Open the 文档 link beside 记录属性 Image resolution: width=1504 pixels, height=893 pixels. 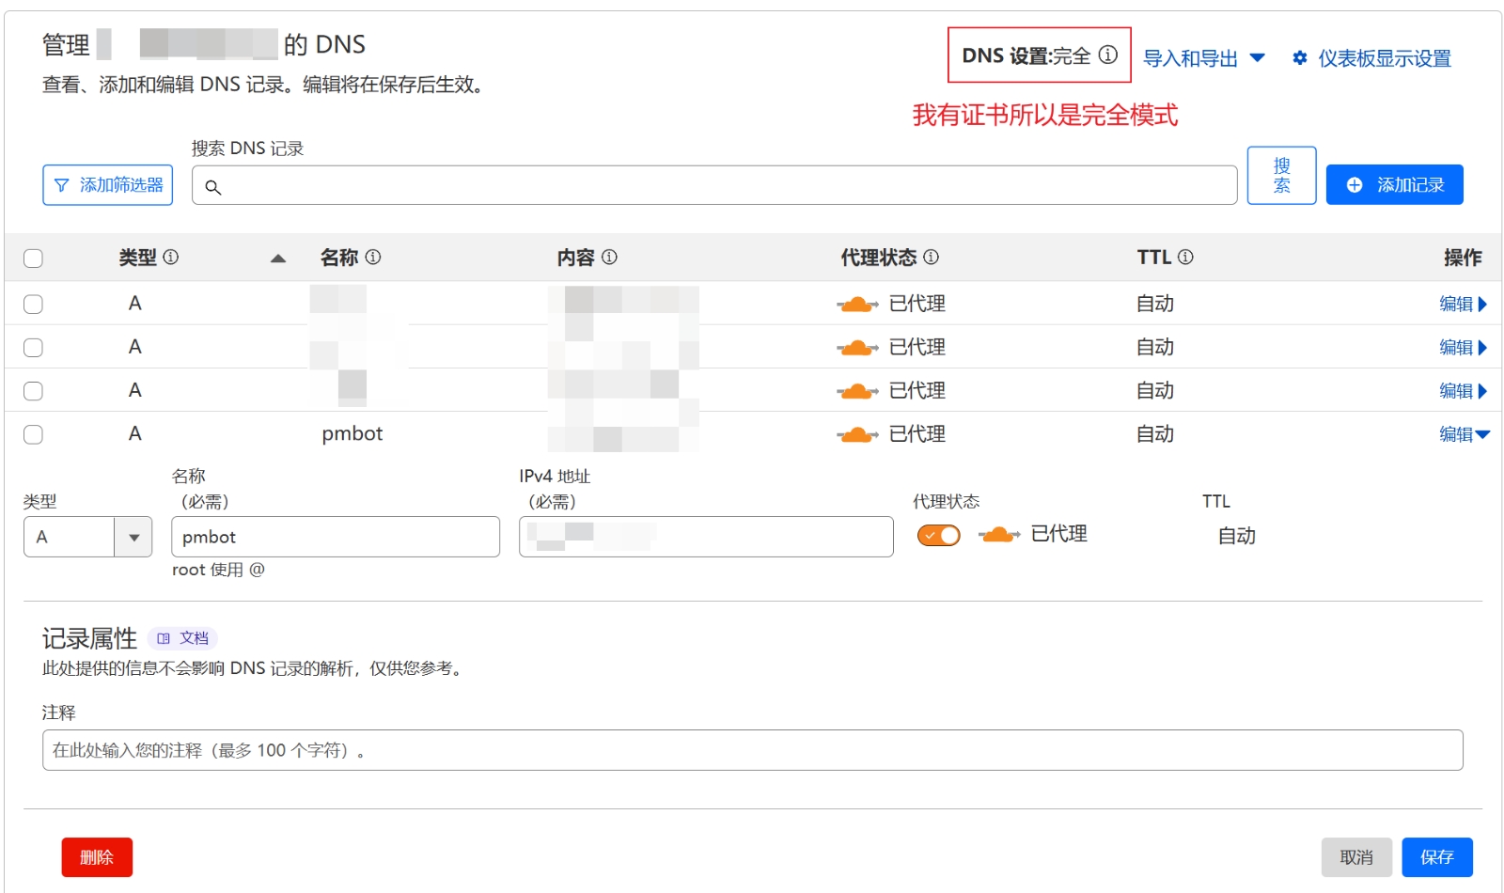click(x=183, y=638)
